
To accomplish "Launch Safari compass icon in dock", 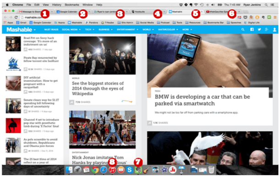I will [104, 170].
